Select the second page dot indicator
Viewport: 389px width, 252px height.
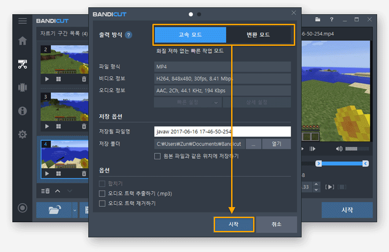click(x=199, y=14)
